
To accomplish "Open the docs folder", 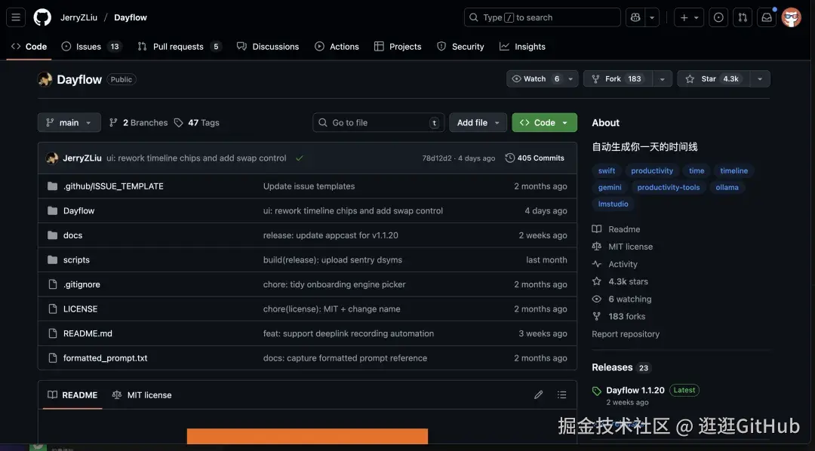I will (x=72, y=235).
